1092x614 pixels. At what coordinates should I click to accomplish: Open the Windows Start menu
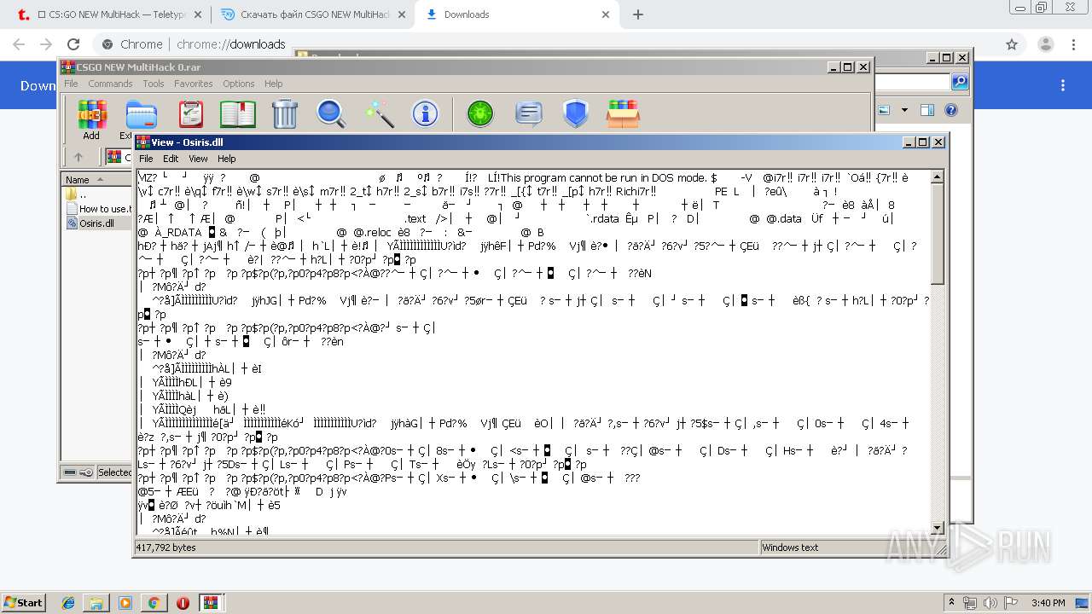point(24,602)
